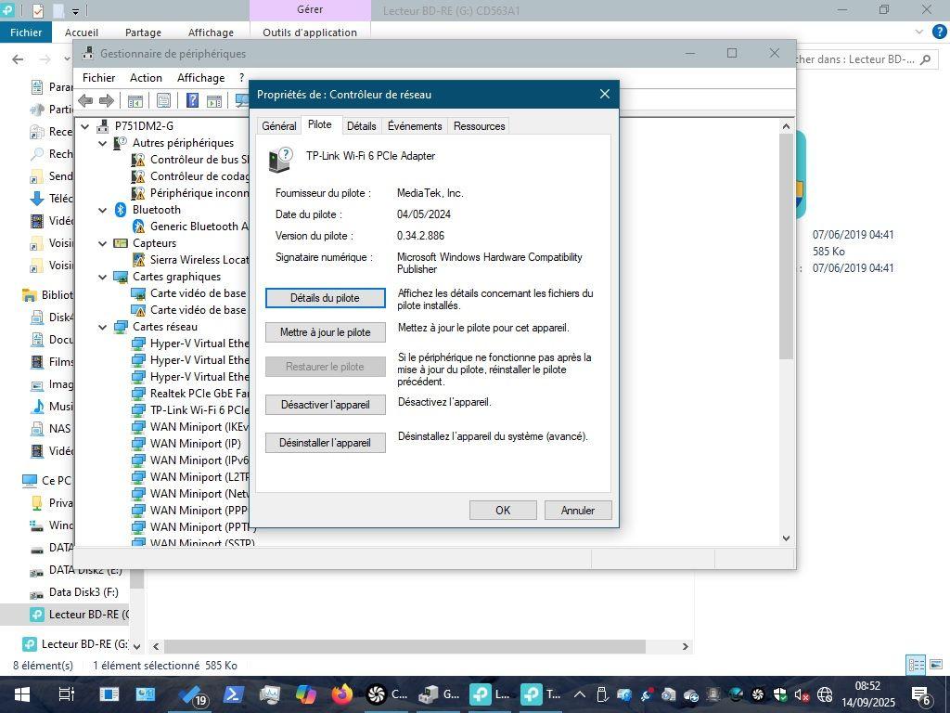This screenshot has width=950, height=713.
Task: Open Task View from the taskbar
Action: click(66, 694)
